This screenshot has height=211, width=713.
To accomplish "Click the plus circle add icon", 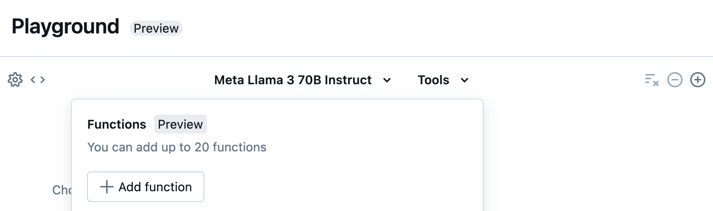I will point(698,80).
